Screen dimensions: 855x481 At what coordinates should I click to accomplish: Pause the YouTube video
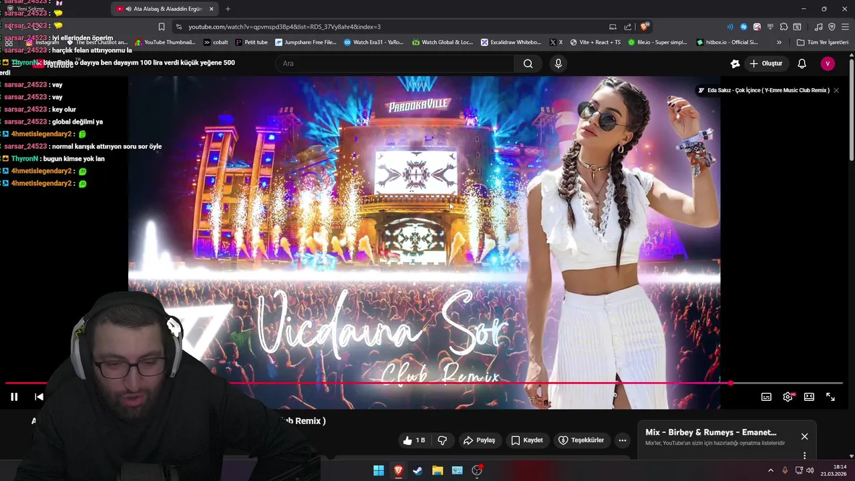pos(14,397)
